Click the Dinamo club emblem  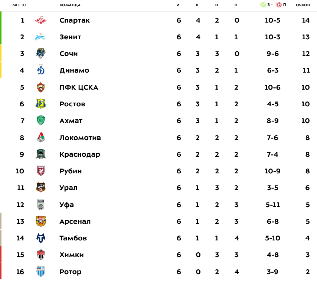(41, 70)
